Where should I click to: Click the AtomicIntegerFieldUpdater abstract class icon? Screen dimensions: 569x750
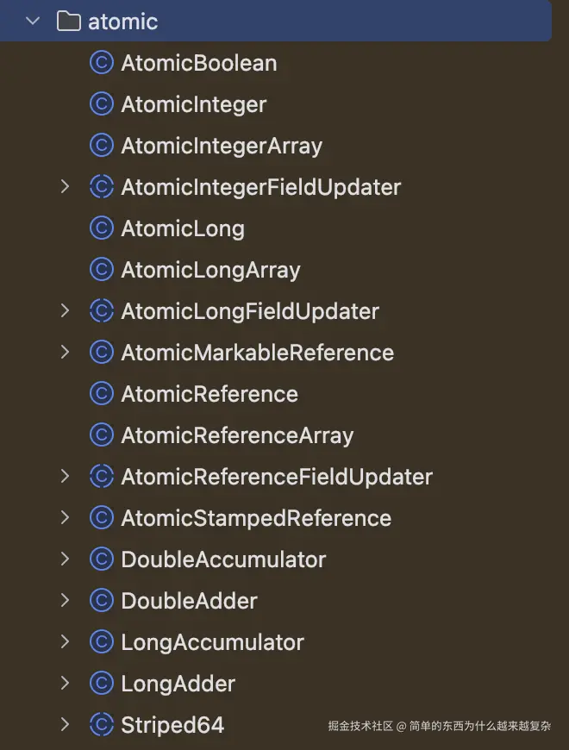click(x=102, y=187)
